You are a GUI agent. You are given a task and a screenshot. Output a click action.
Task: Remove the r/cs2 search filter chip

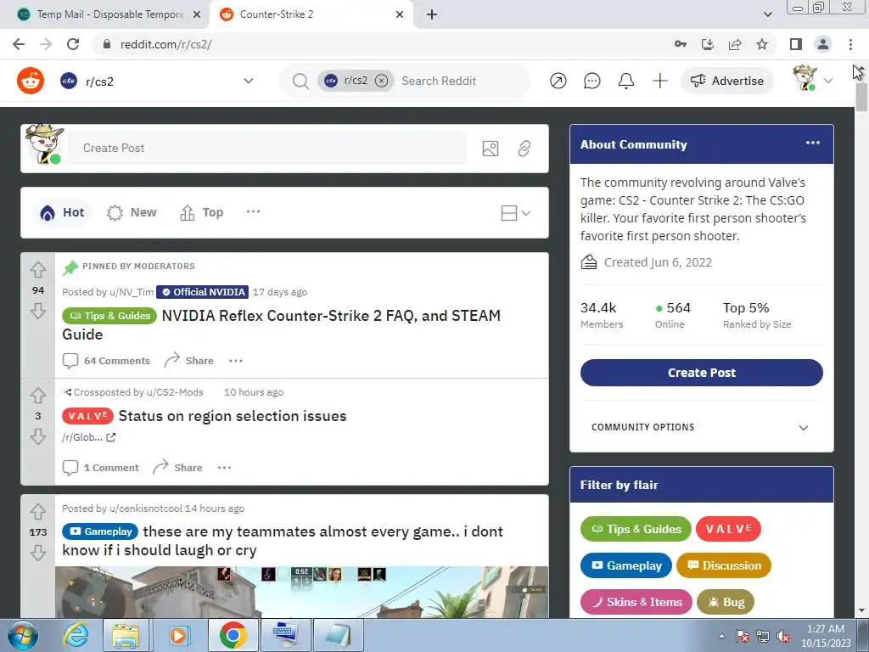click(381, 81)
